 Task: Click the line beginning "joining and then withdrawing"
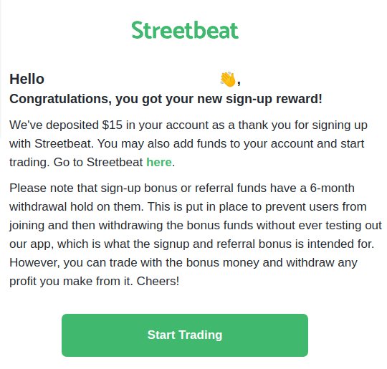coord(196,226)
